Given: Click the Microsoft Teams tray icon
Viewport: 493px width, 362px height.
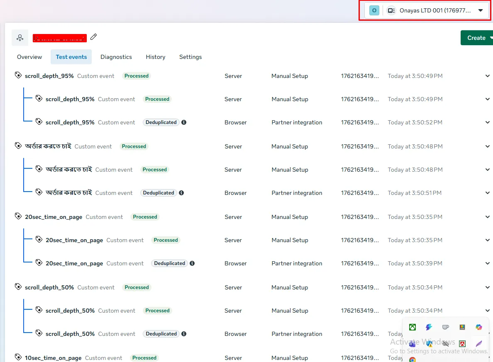Looking at the screenshot, I should pos(412,344).
